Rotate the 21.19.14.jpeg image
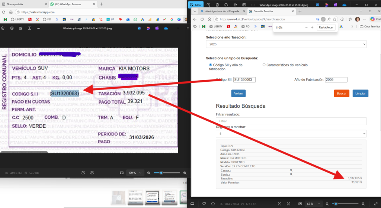The width and height of the screenshot is (381, 208). pyautogui.click(x=208, y=5)
